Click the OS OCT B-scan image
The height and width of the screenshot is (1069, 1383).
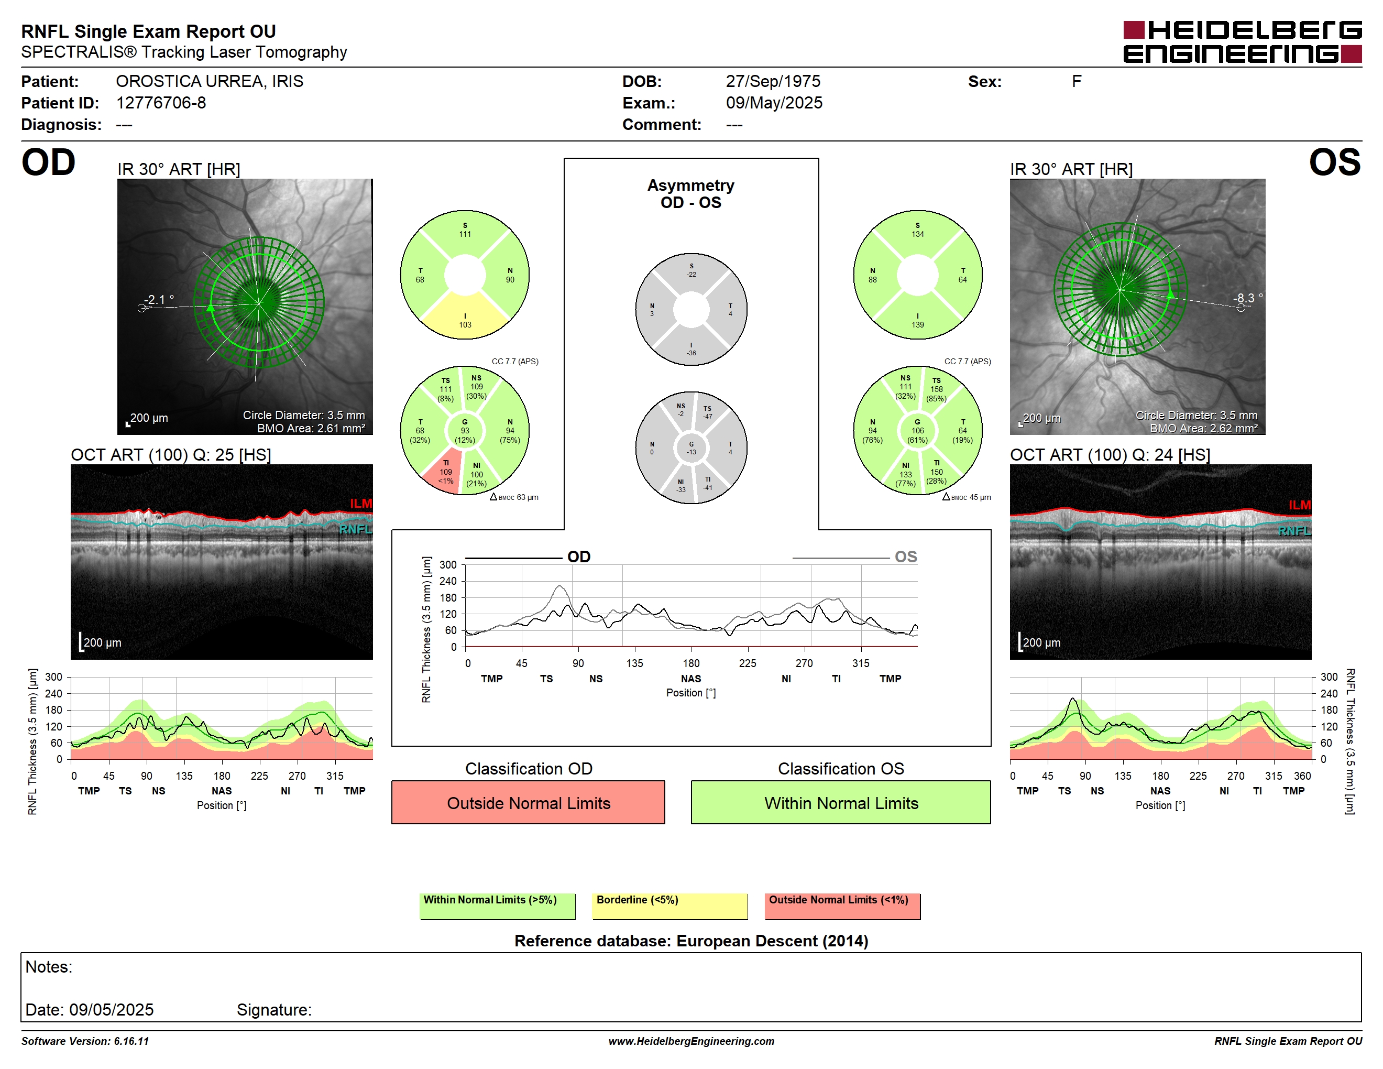coord(1160,562)
